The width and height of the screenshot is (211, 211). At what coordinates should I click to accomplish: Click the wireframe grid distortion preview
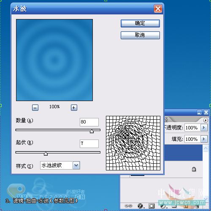(x=133, y=143)
